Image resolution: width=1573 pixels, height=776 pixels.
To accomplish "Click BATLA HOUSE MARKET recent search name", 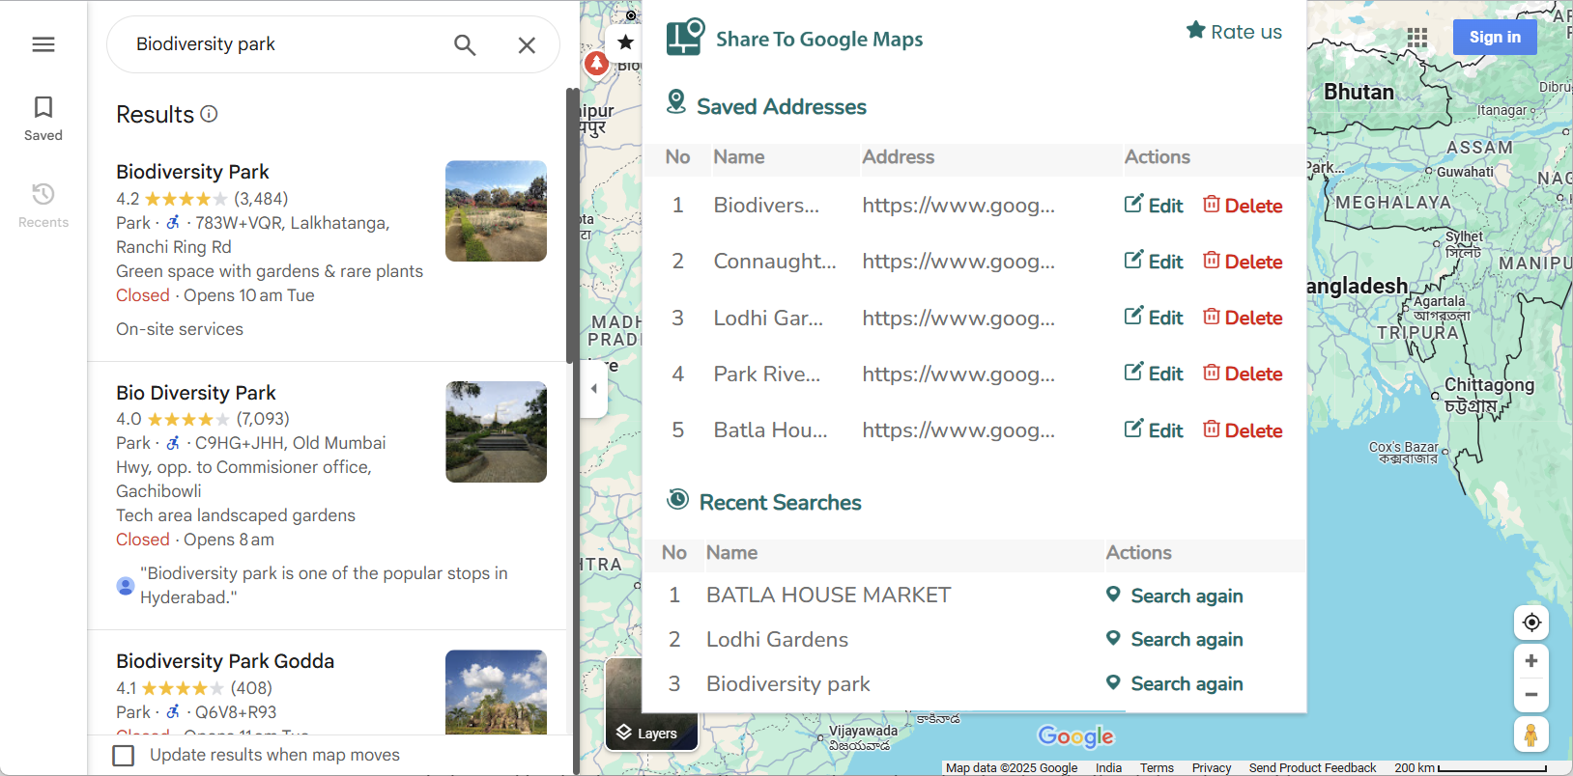I will (x=828, y=596).
